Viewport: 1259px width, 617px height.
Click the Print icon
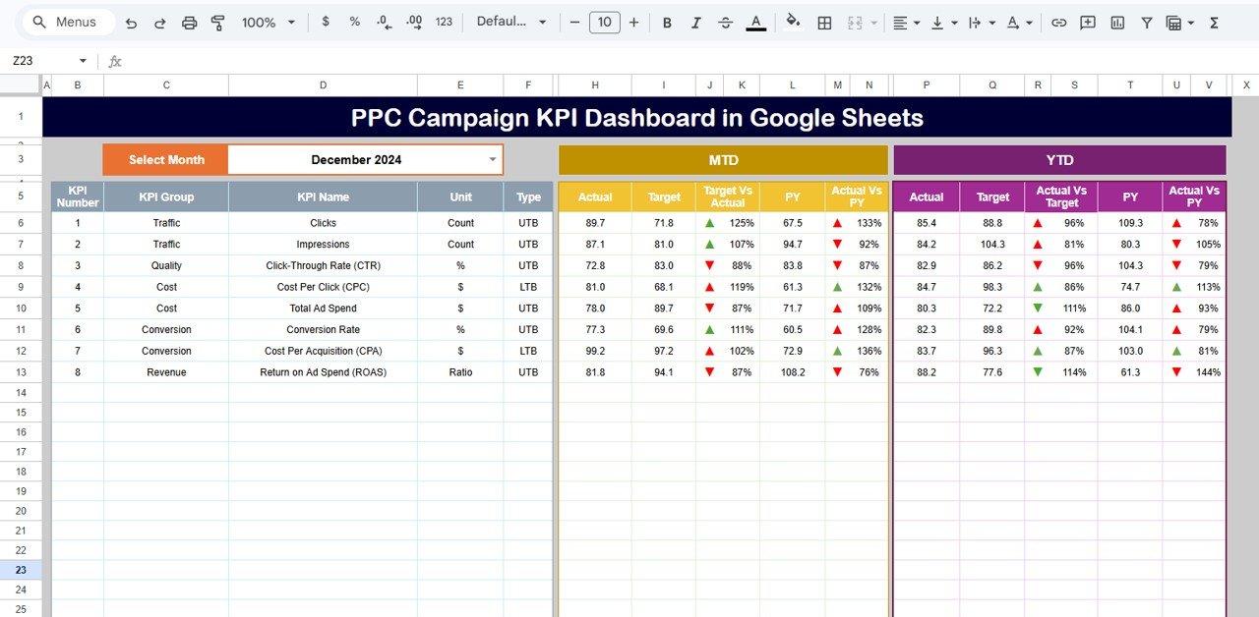(x=189, y=21)
